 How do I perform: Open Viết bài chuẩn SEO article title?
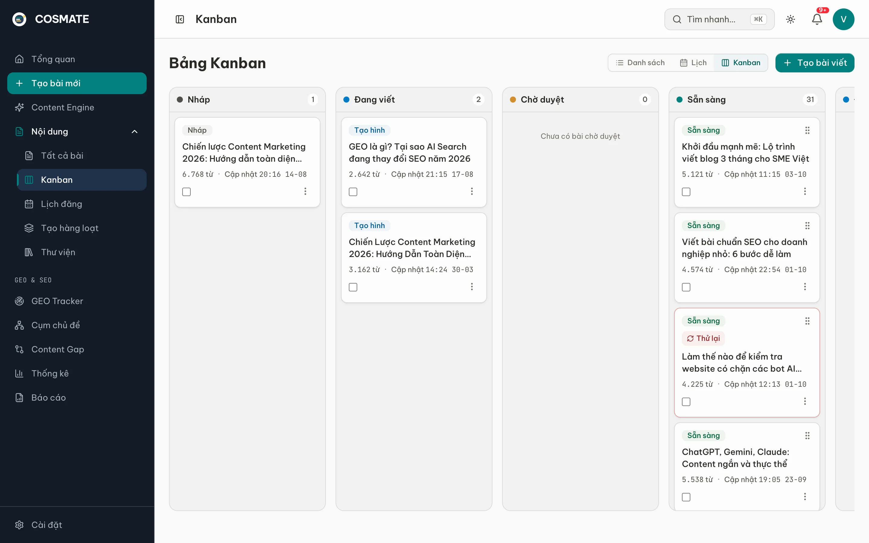(744, 248)
